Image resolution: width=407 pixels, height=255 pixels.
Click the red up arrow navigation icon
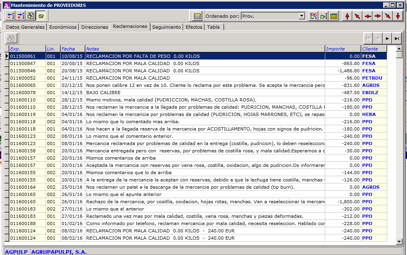click(347, 16)
